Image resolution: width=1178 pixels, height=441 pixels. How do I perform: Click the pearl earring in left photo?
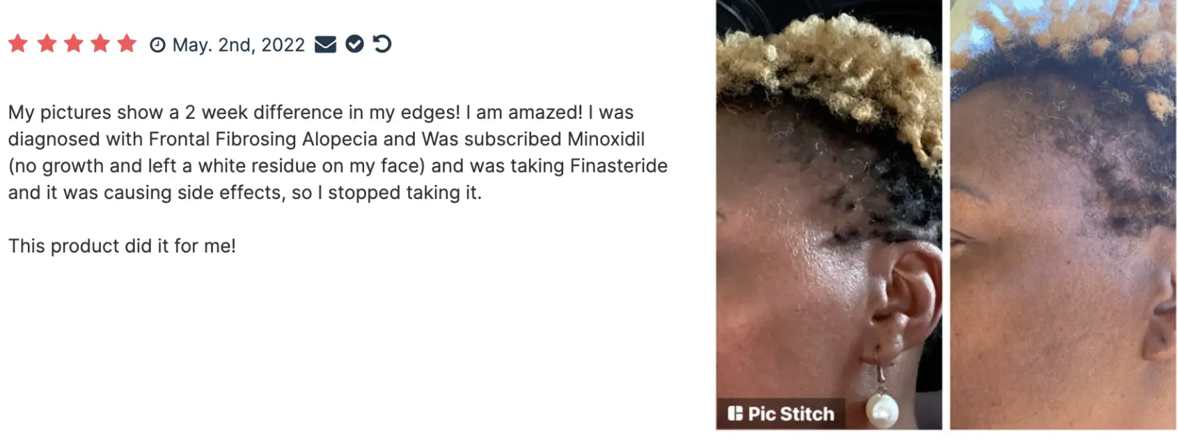(x=881, y=410)
